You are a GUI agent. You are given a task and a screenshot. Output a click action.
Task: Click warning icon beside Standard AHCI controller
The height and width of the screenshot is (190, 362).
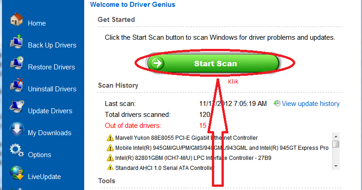(110, 168)
